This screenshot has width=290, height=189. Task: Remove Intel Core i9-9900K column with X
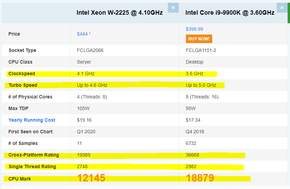point(282,8)
